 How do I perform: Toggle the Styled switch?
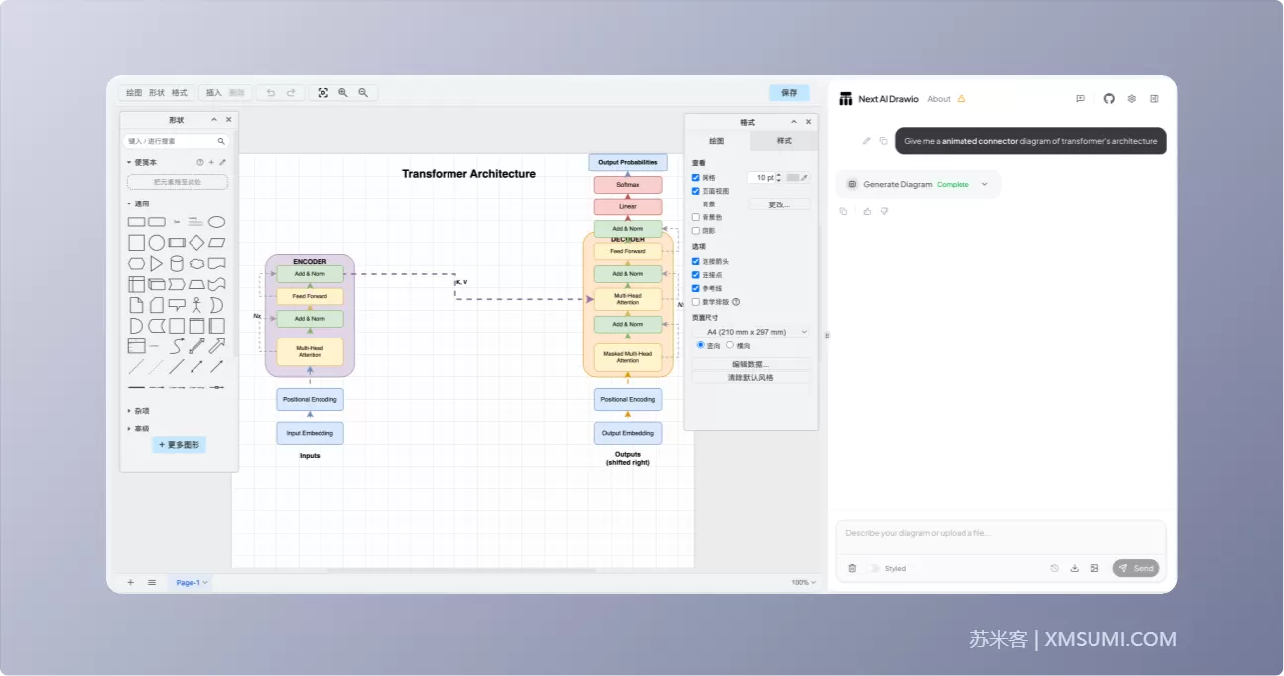874,568
